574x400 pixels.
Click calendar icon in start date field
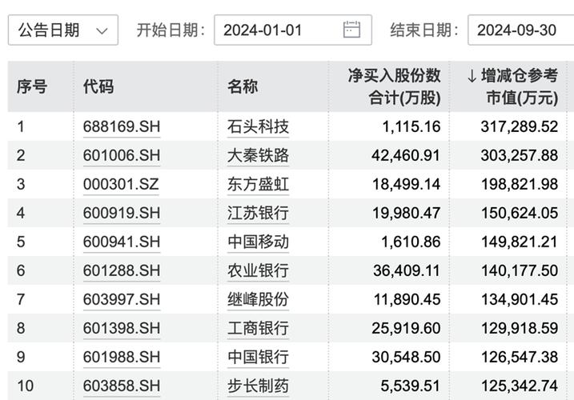(x=351, y=30)
